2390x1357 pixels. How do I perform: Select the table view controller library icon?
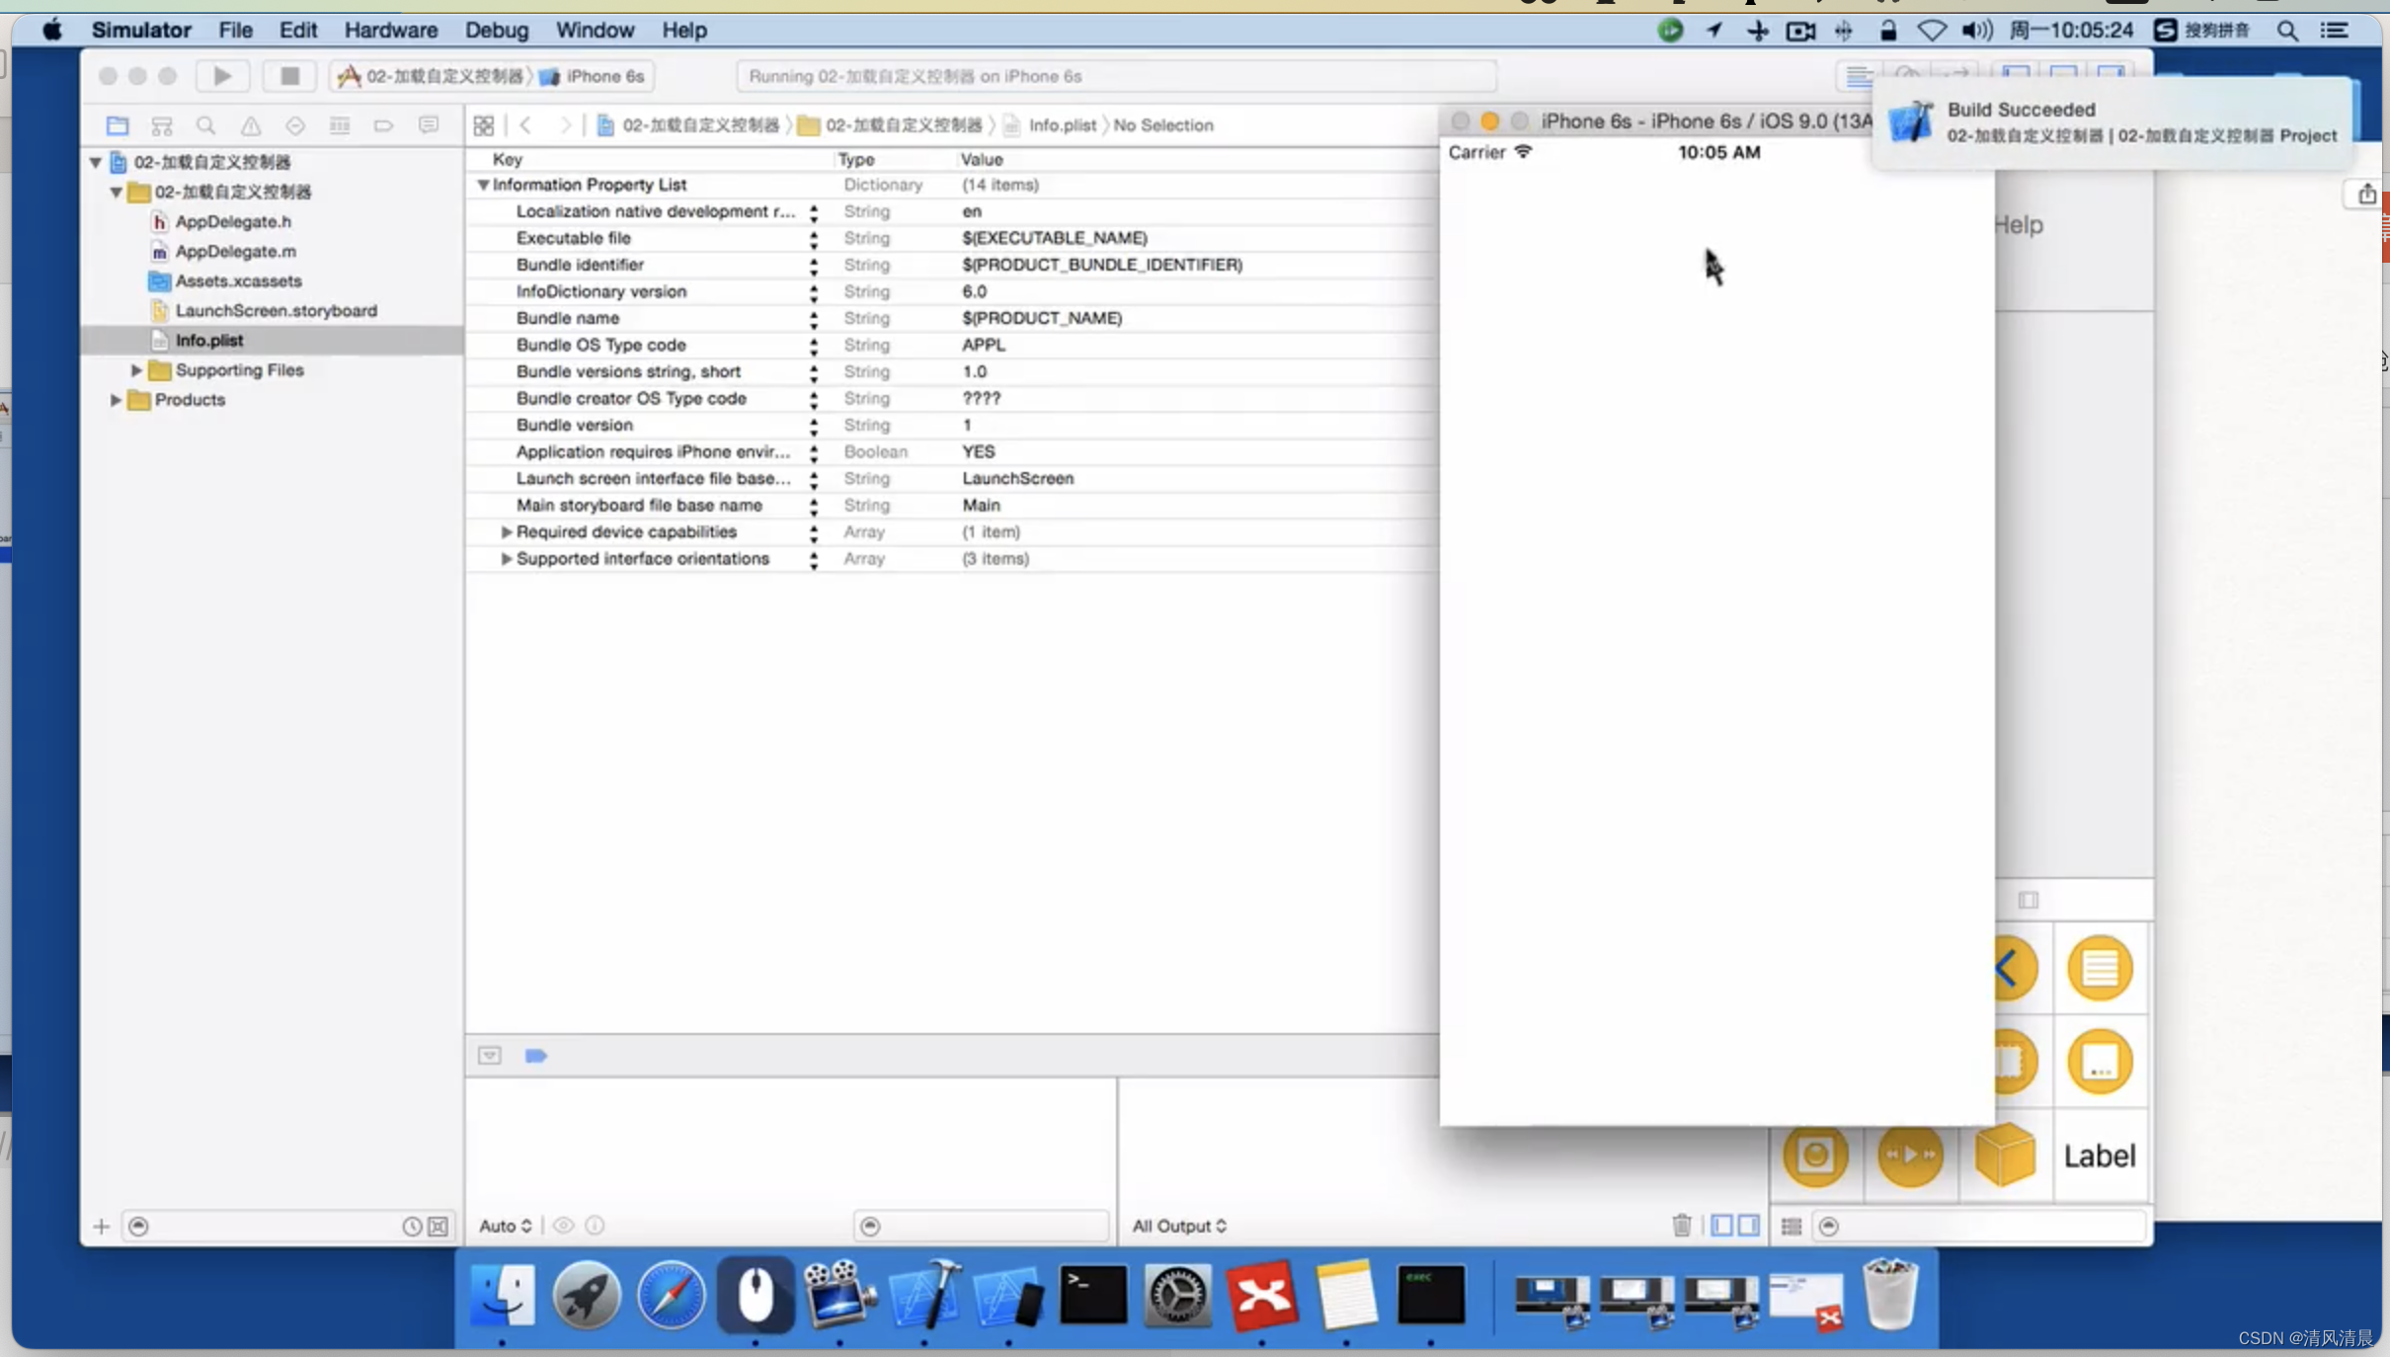click(x=2100, y=968)
